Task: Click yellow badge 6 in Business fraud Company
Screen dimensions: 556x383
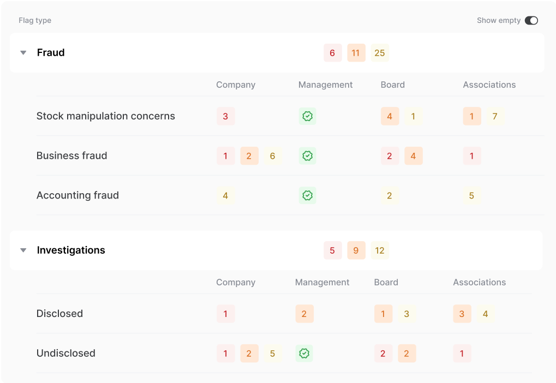Action: tap(272, 155)
